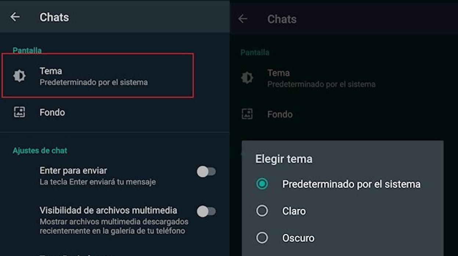Toggle Visibilidad de archivos multimedia switch

(x=206, y=211)
